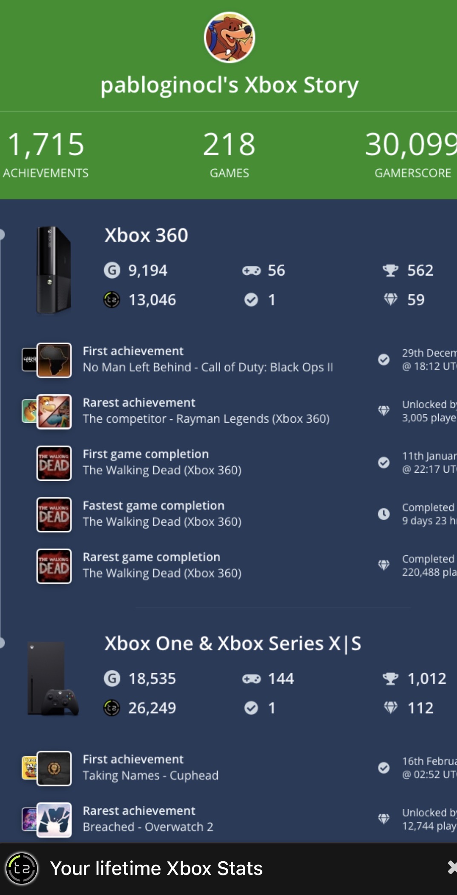Image resolution: width=457 pixels, height=895 pixels.
Task: Click The Walking Dead first game completion link
Action: [x=162, y=470]
